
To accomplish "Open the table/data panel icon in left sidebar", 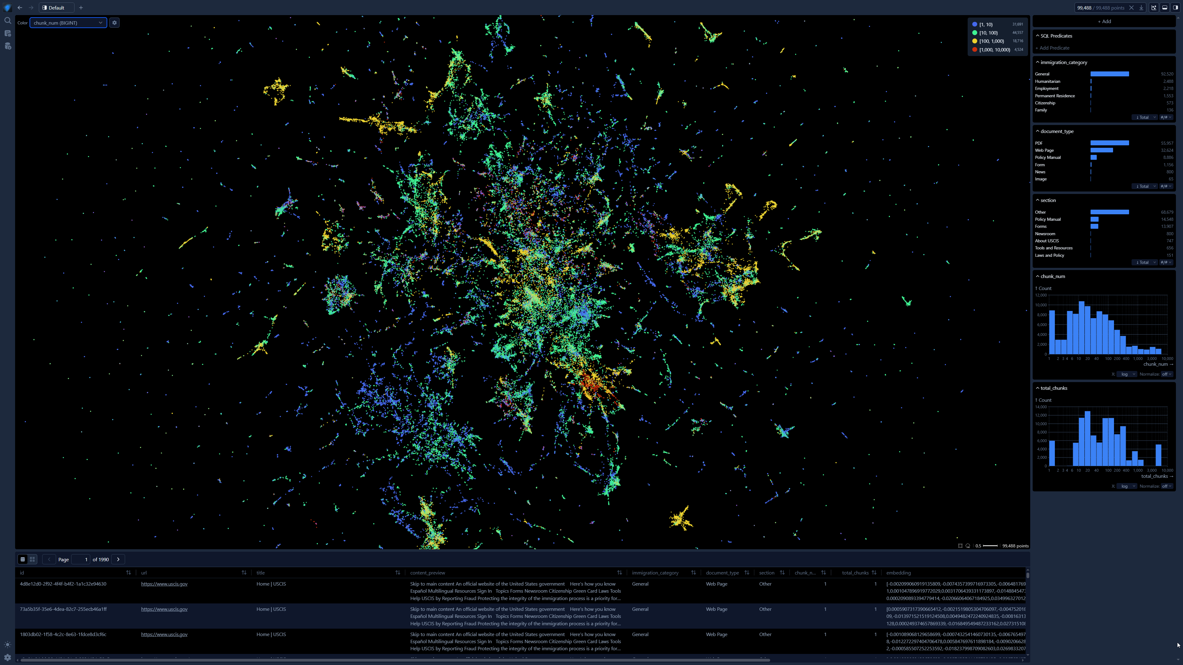I will coord(7,34).
